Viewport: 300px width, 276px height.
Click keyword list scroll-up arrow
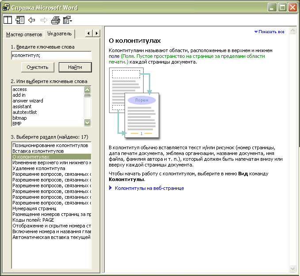[x=87, y=90]
